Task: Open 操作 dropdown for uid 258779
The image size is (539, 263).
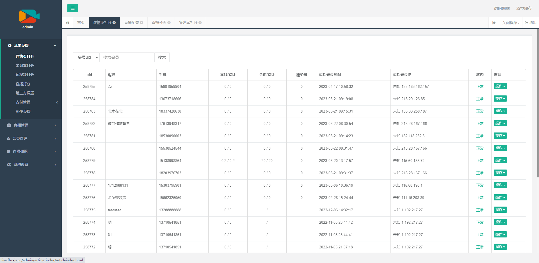Action: pos(500,160)
